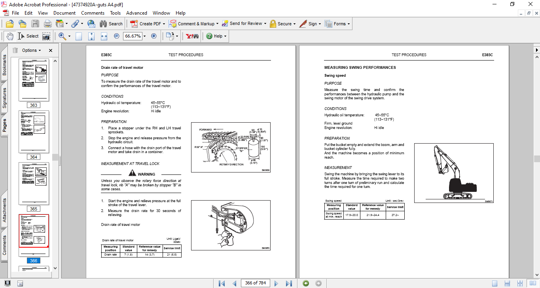Switch to single page layout
540x288 pixels.
tap(495, 283)
